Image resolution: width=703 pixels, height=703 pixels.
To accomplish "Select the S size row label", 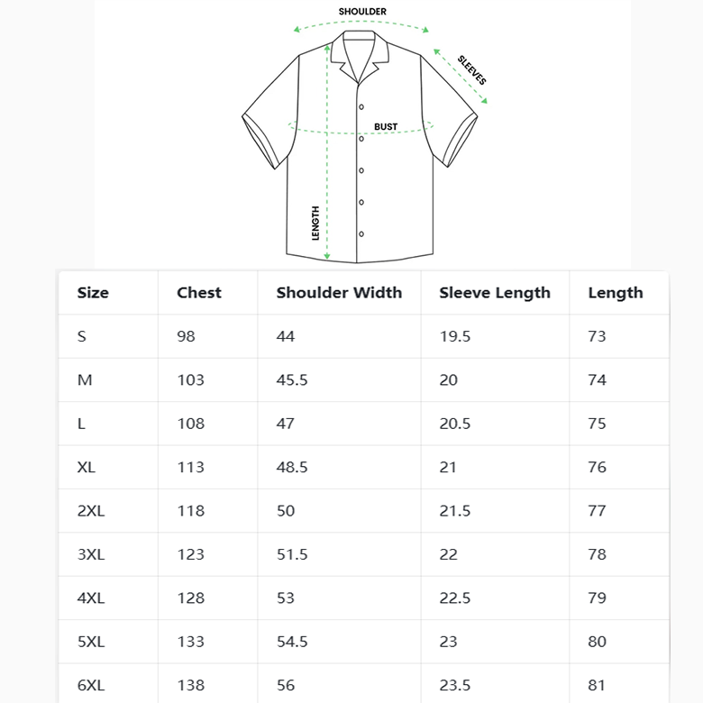I will (82, 336).
